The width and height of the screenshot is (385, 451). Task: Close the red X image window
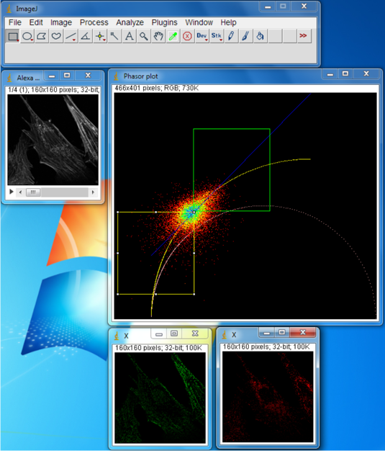[303, 333]
